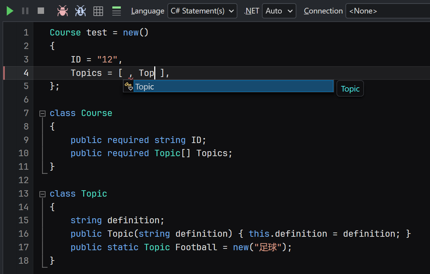Click line number 18 in the gutter

[23, 261]
